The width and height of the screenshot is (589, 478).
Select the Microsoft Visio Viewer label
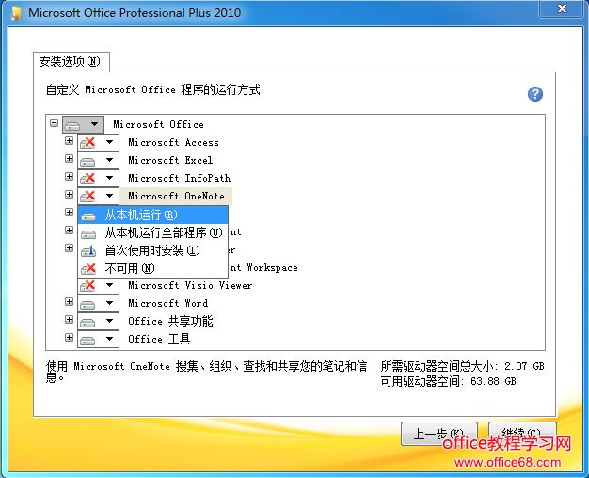(190, 286)
